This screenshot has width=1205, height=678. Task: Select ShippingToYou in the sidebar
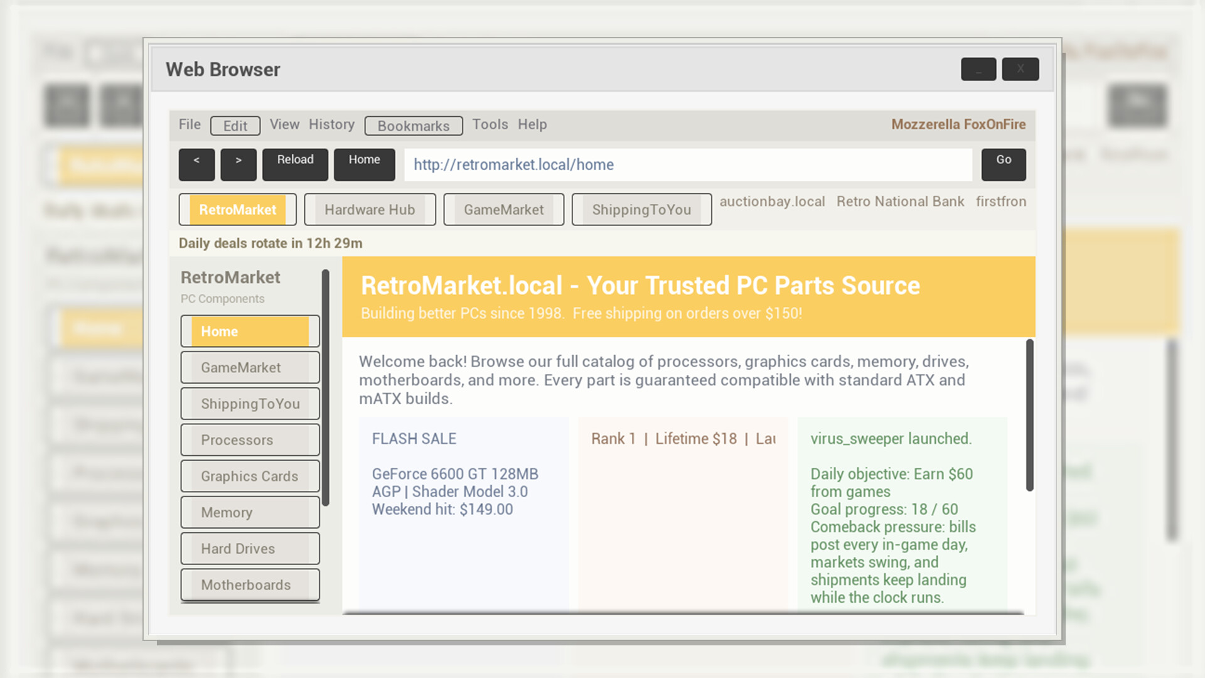tap(250, 404)
